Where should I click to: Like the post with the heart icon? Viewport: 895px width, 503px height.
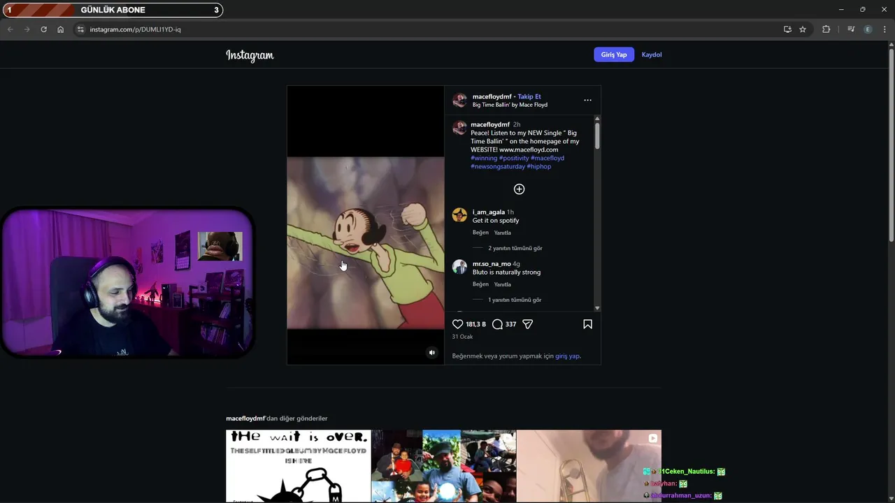pyautogui.click(x=458, y=324)
